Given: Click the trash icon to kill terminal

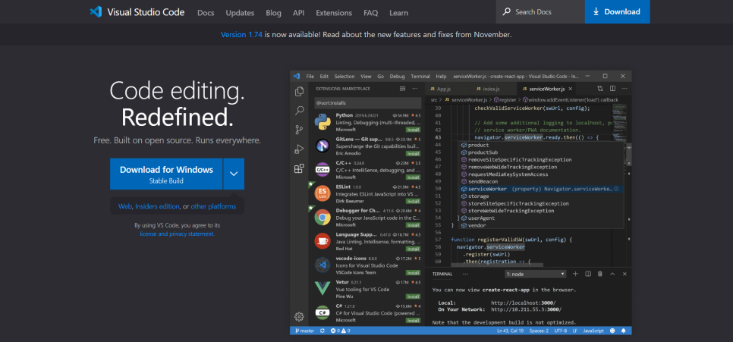Looking at the screenshot, I should 599,274.
